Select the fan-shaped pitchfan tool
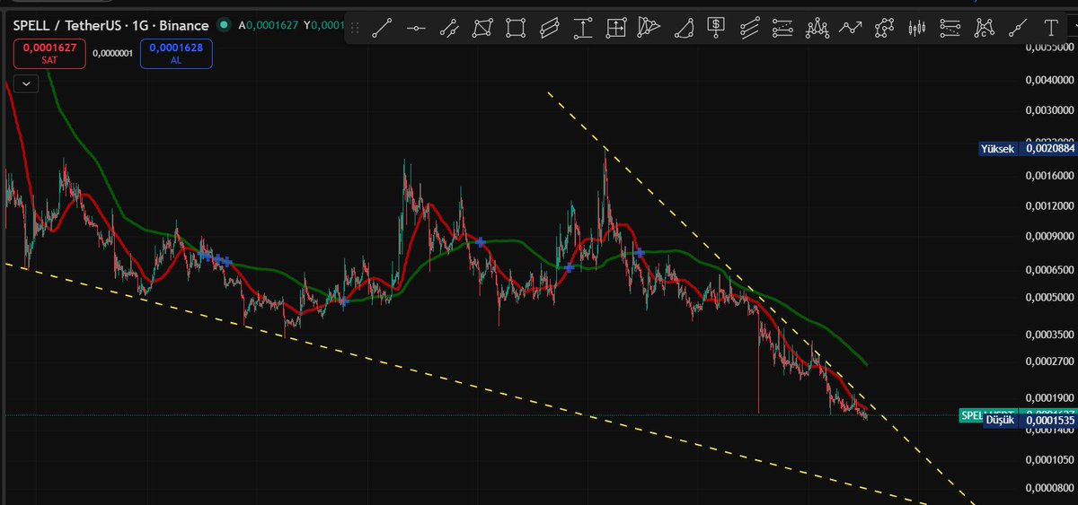 [649, 28]
